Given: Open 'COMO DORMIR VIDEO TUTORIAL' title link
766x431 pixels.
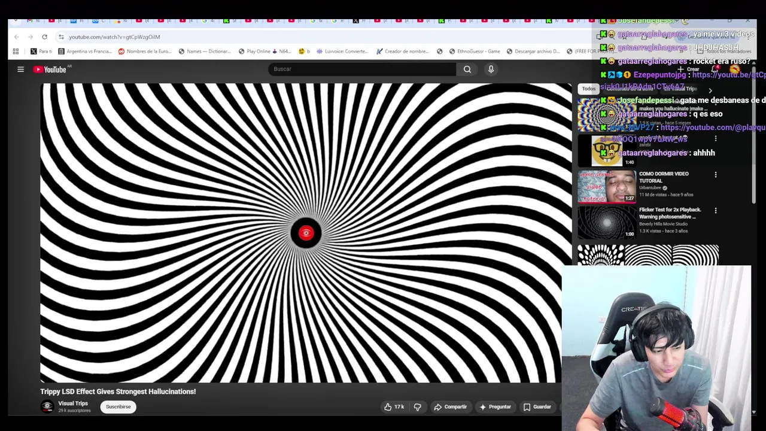Looking at the screenshot, I should point(664,177).
